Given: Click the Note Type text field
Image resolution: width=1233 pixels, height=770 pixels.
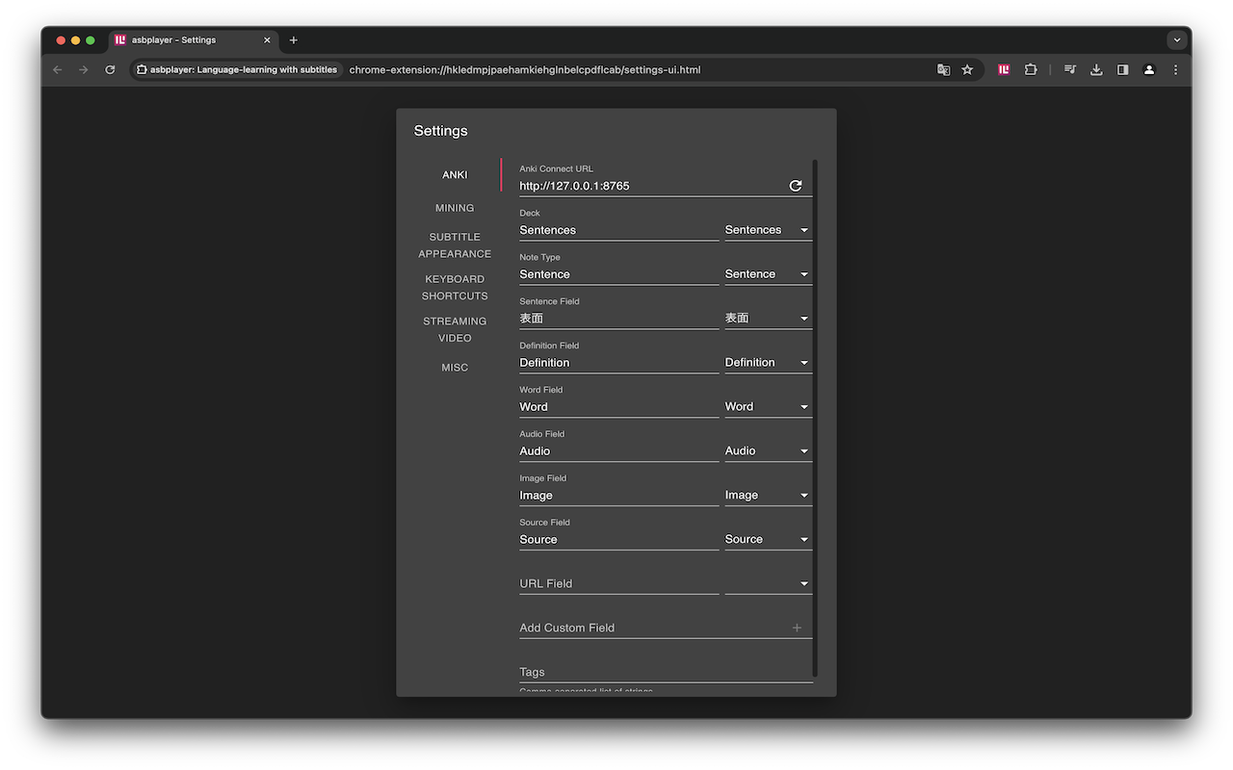Looking at the screenshot, I should [x=618, y=274].
